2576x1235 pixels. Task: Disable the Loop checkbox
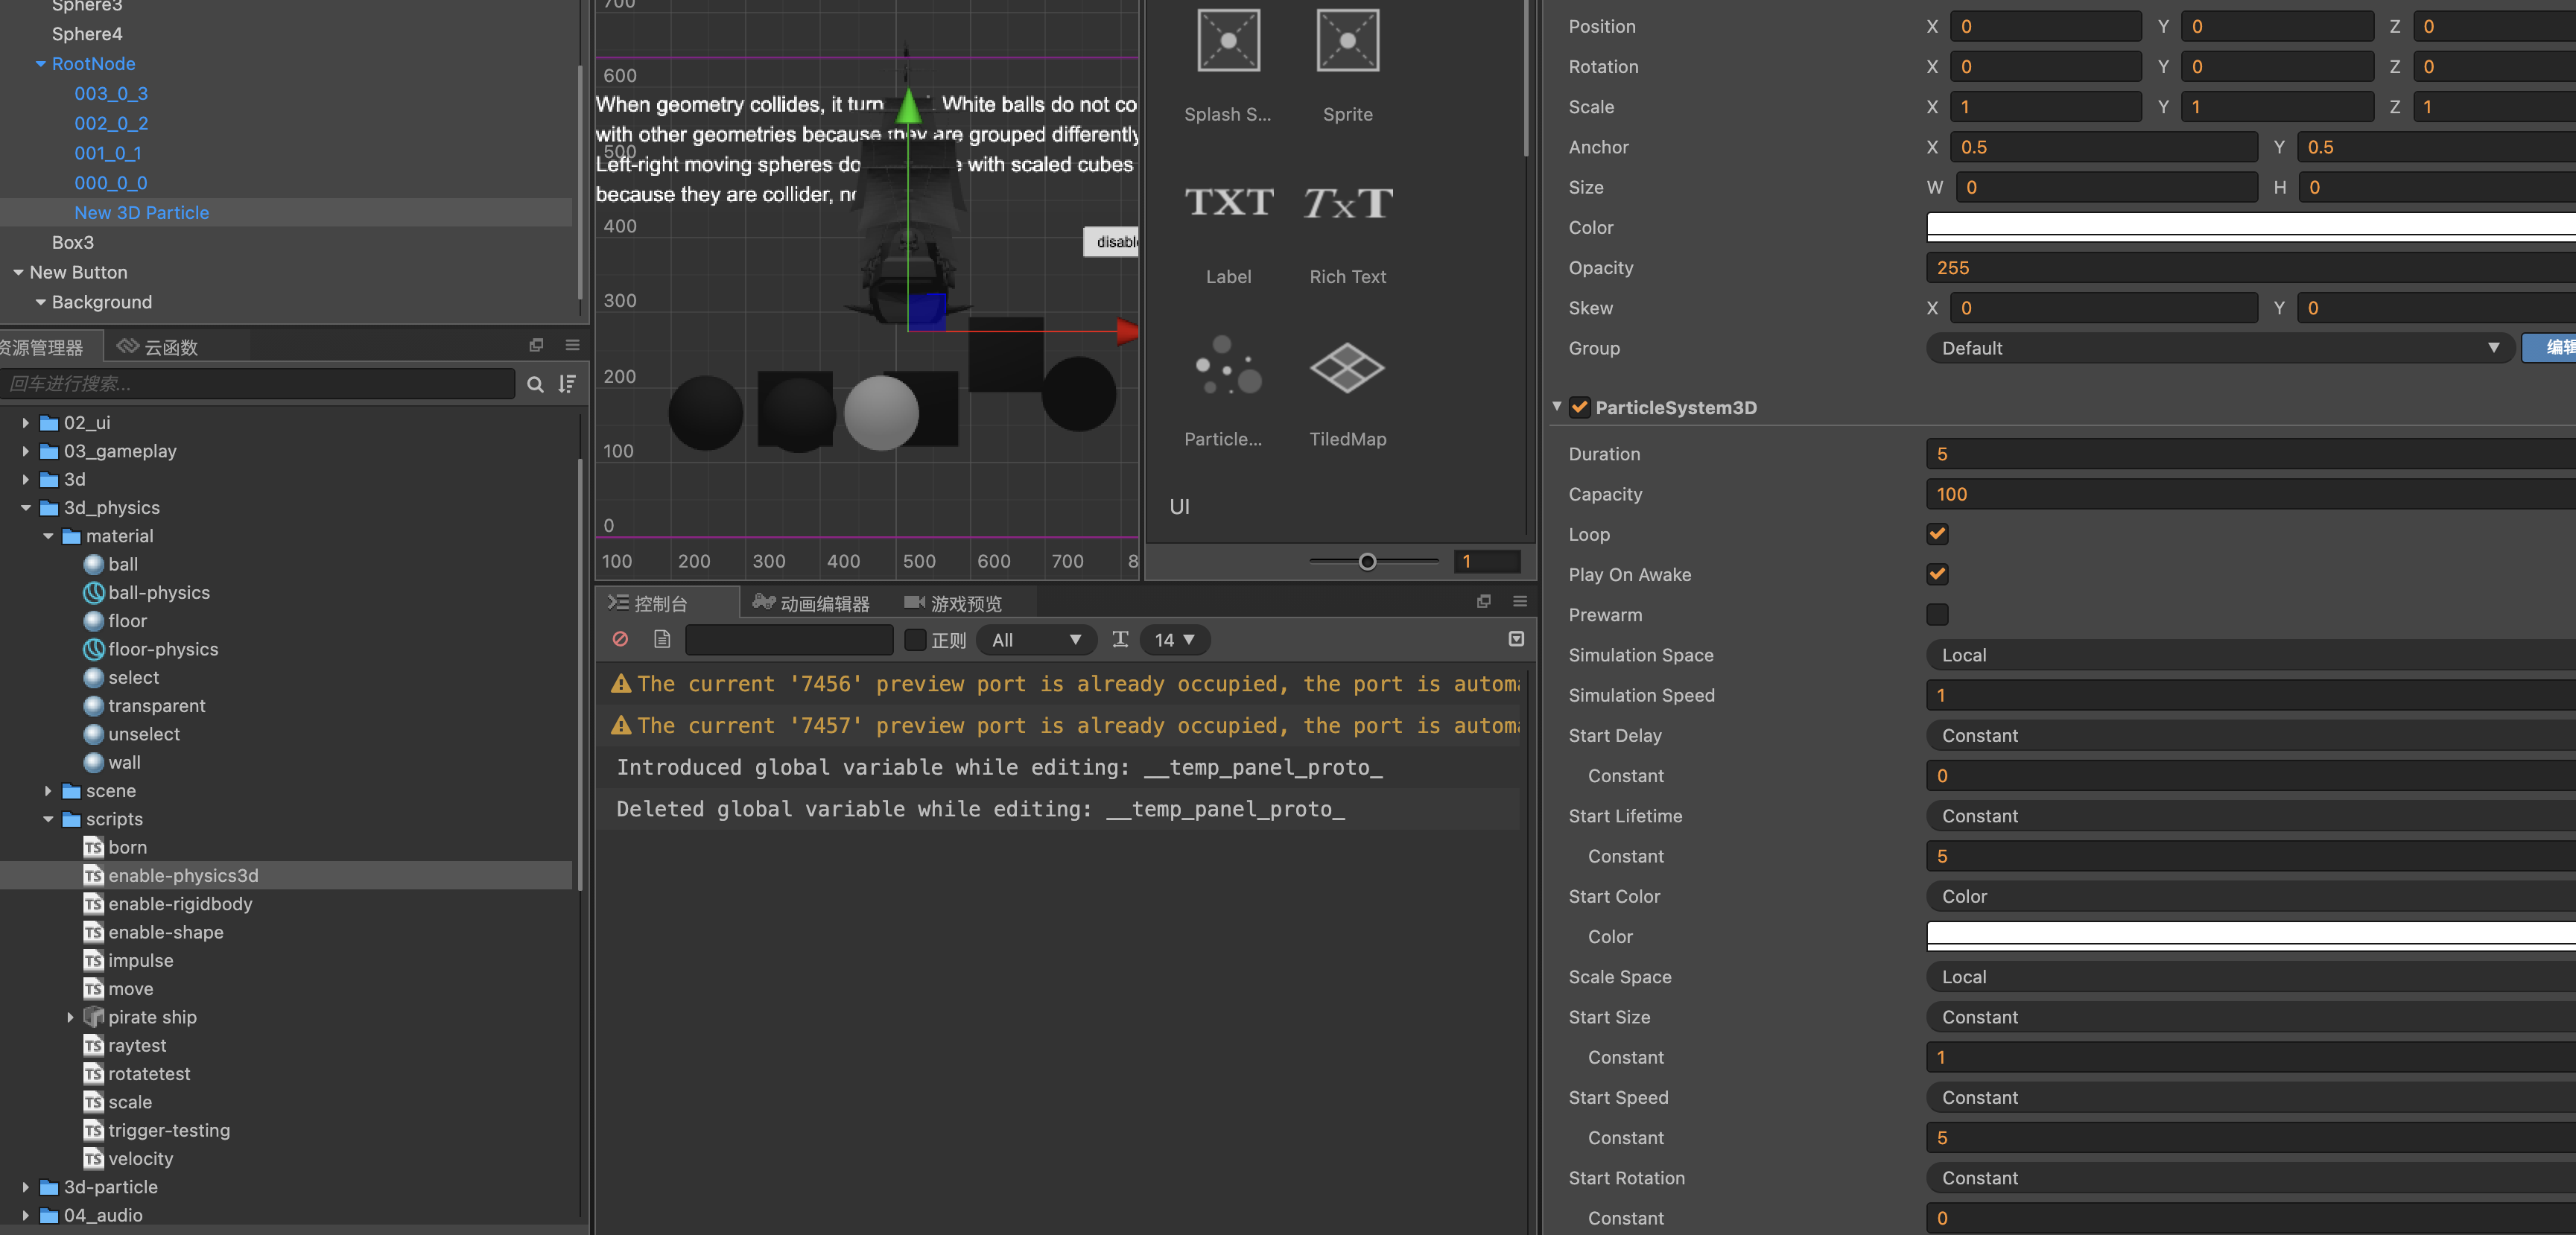1937,534
